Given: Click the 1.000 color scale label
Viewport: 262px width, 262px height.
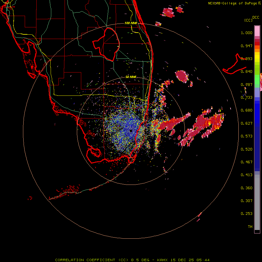Looking at the screenshot, I should (x=247, y=33).
